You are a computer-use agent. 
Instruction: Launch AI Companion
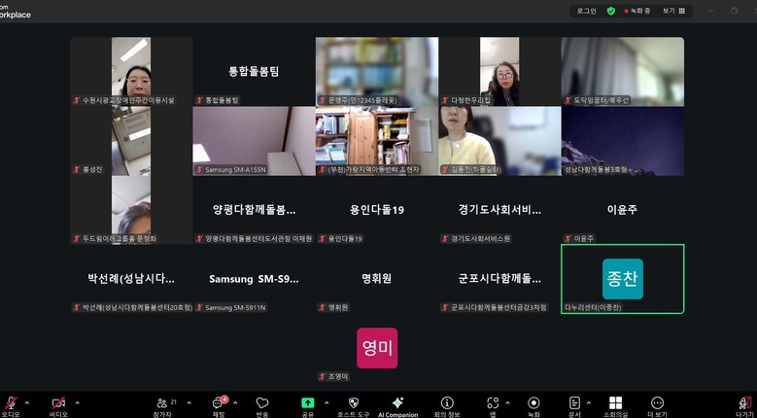coord(397,403)
